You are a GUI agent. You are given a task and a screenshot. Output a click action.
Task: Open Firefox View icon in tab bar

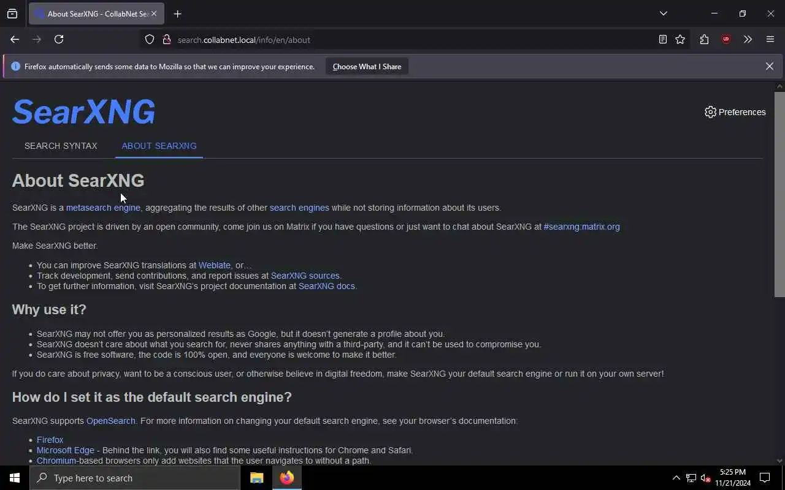[x=12, y=13]
